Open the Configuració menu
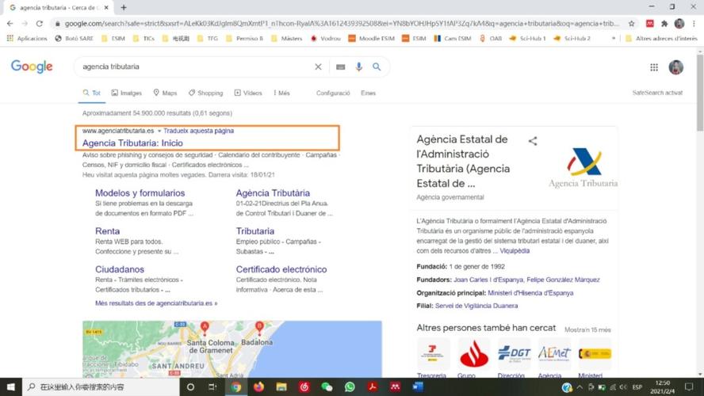The height and width of the screenshot is (396, 704). point(333,93)
